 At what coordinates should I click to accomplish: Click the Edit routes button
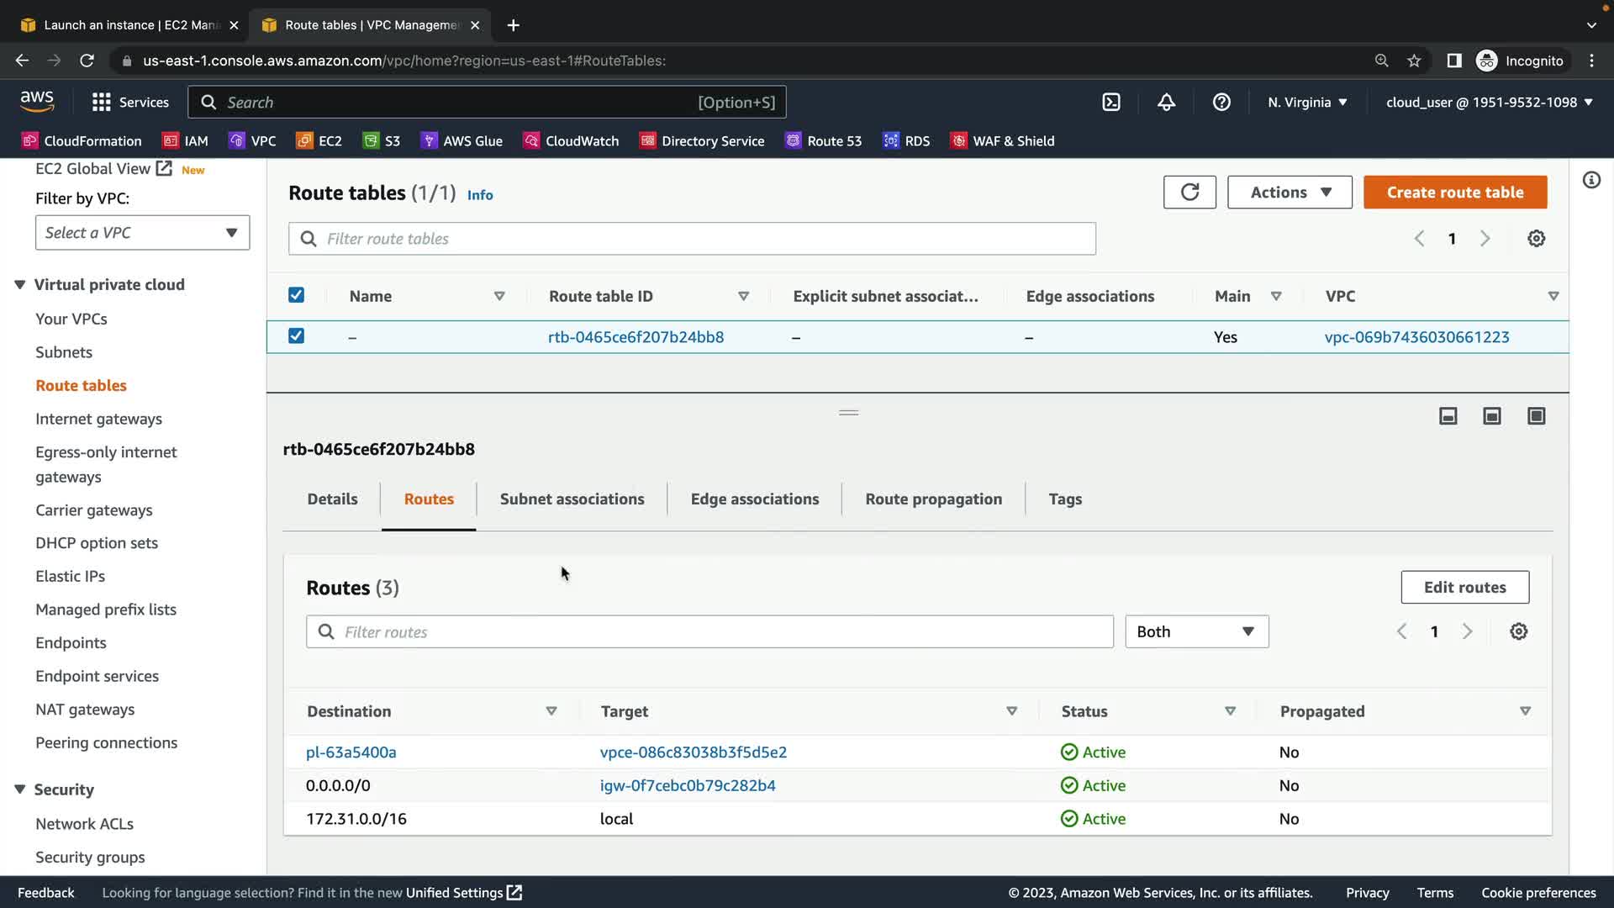pos(1464,587)
